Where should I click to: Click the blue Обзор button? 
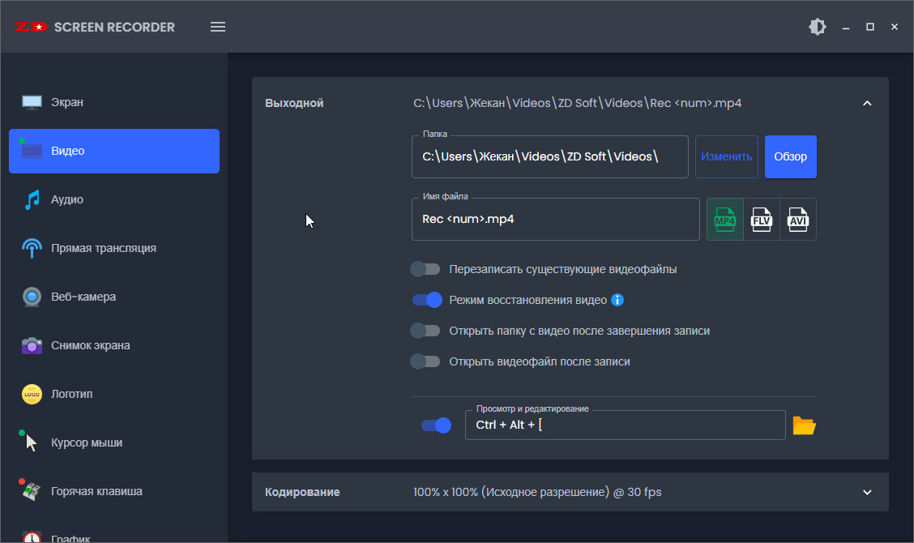coord(790,156)
